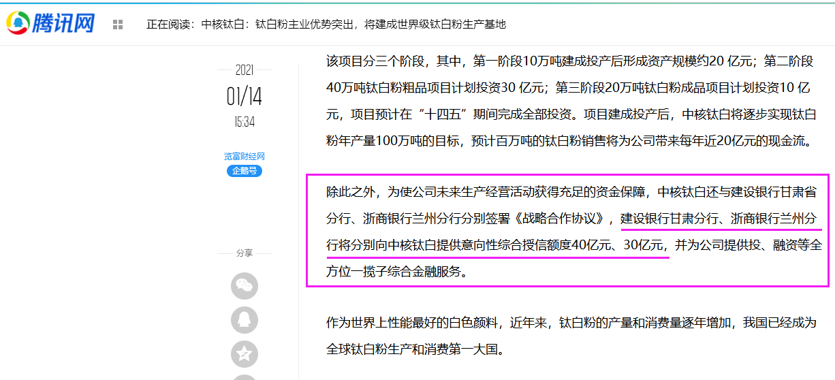
Task: Click the publish date 01/14
Action: (x=245, y=97)
